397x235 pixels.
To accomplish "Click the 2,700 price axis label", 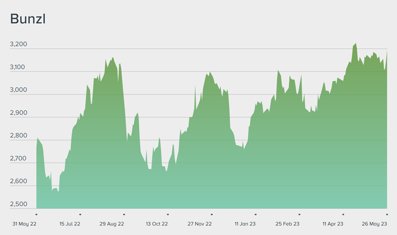I will coord(19,159).
